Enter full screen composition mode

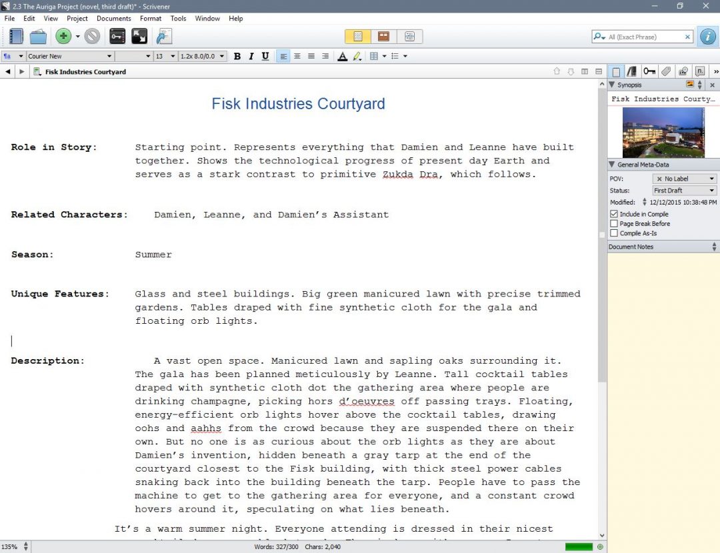139,36
